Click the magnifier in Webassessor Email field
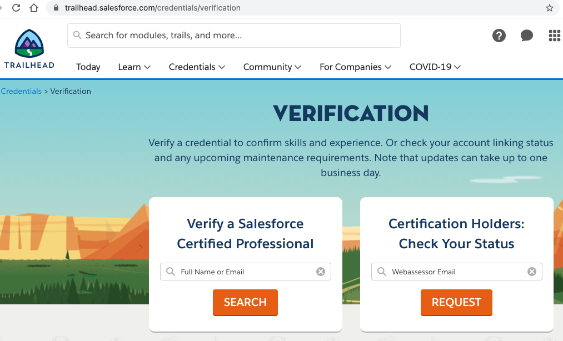Image resolution: width=563 pixels, height=341 pixels. 382,272
